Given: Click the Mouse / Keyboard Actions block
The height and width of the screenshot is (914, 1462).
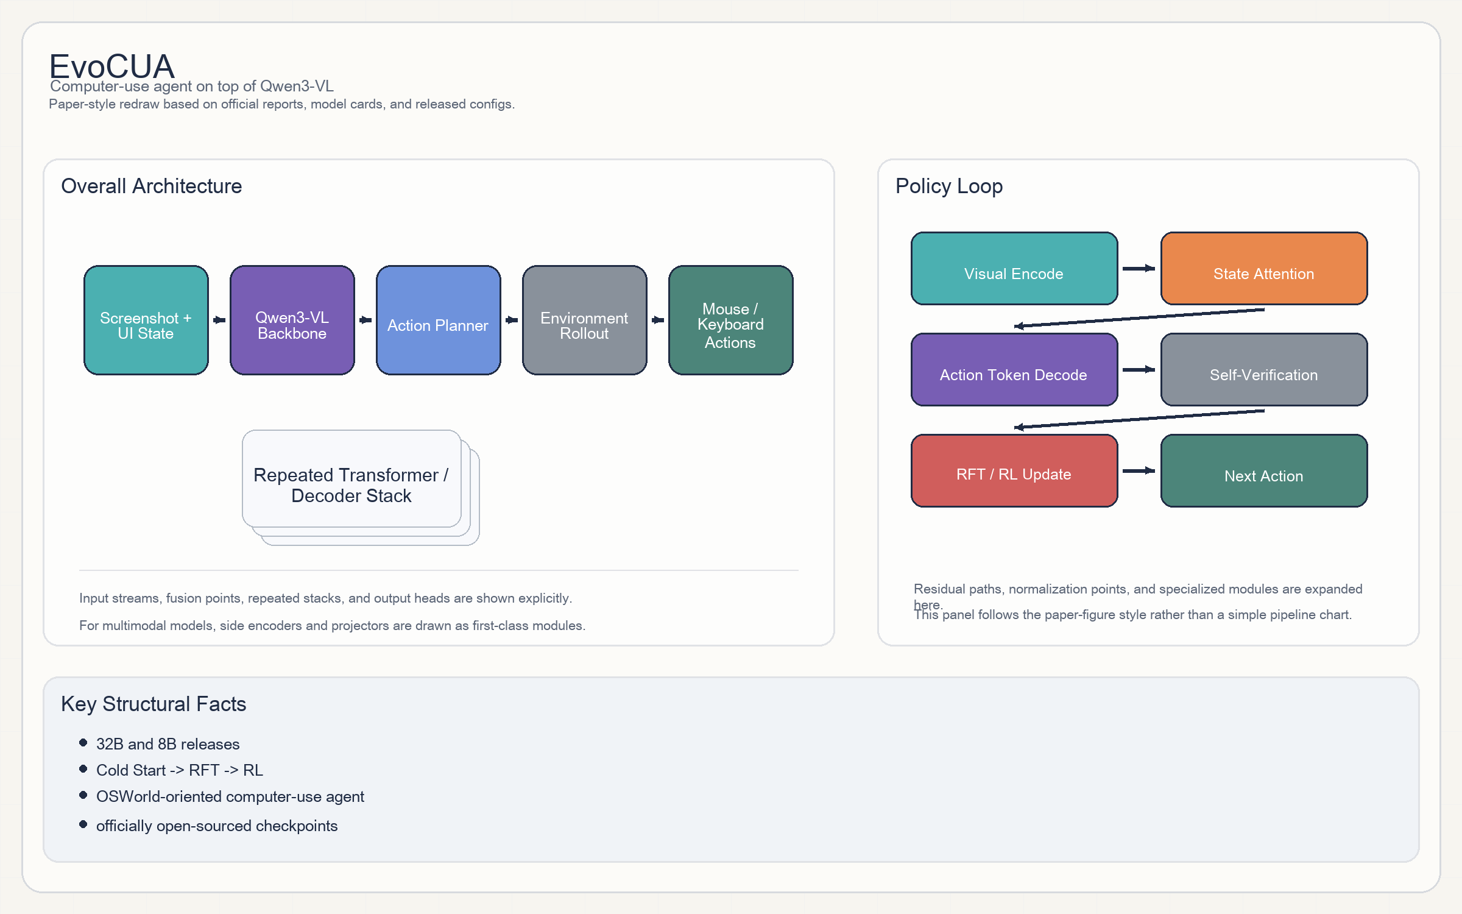Looking at the screenshot, I should point(730,320).
